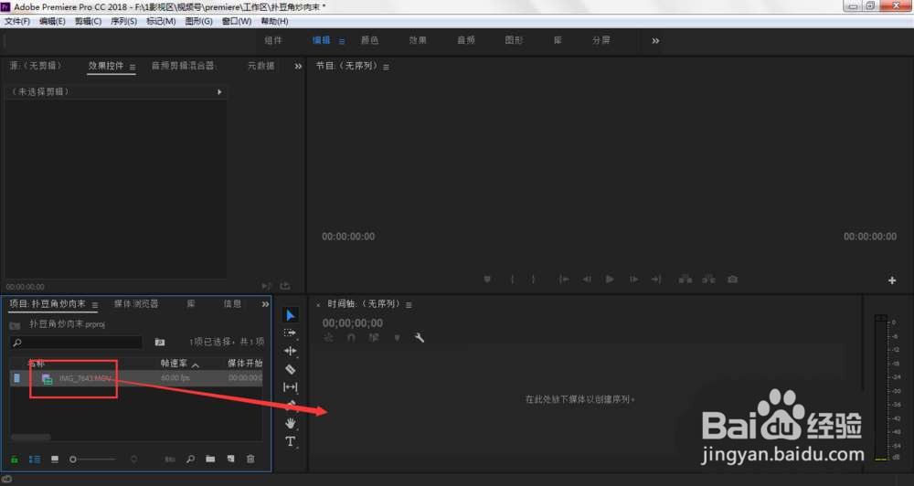Viewport: 914px width, 486px height.
Task: Click Step Back one frame button
Action: point(587,280)
